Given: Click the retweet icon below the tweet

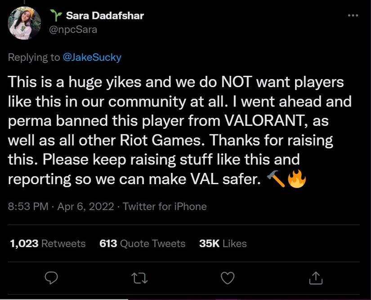Looking at the screenshot, I should [x=139, y=278].
